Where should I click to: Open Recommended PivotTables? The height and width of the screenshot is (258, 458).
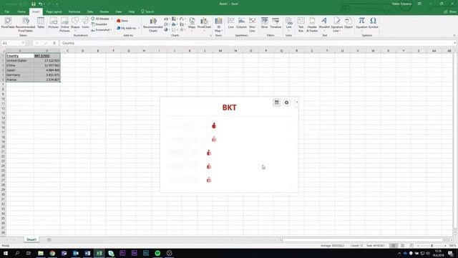pos(26,24)
